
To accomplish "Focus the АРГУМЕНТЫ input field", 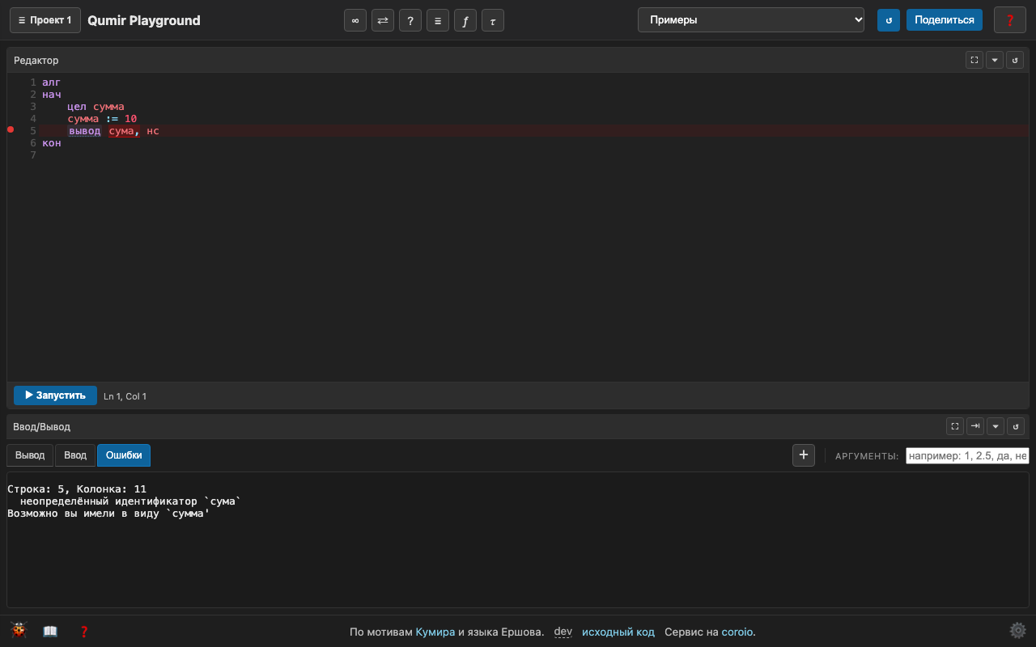I will pyautogui.click(x=967, y=455).
